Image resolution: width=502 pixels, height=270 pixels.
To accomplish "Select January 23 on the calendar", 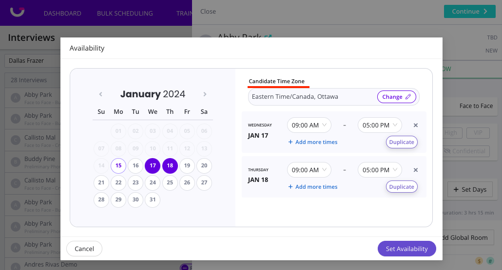I will point(135,182).
